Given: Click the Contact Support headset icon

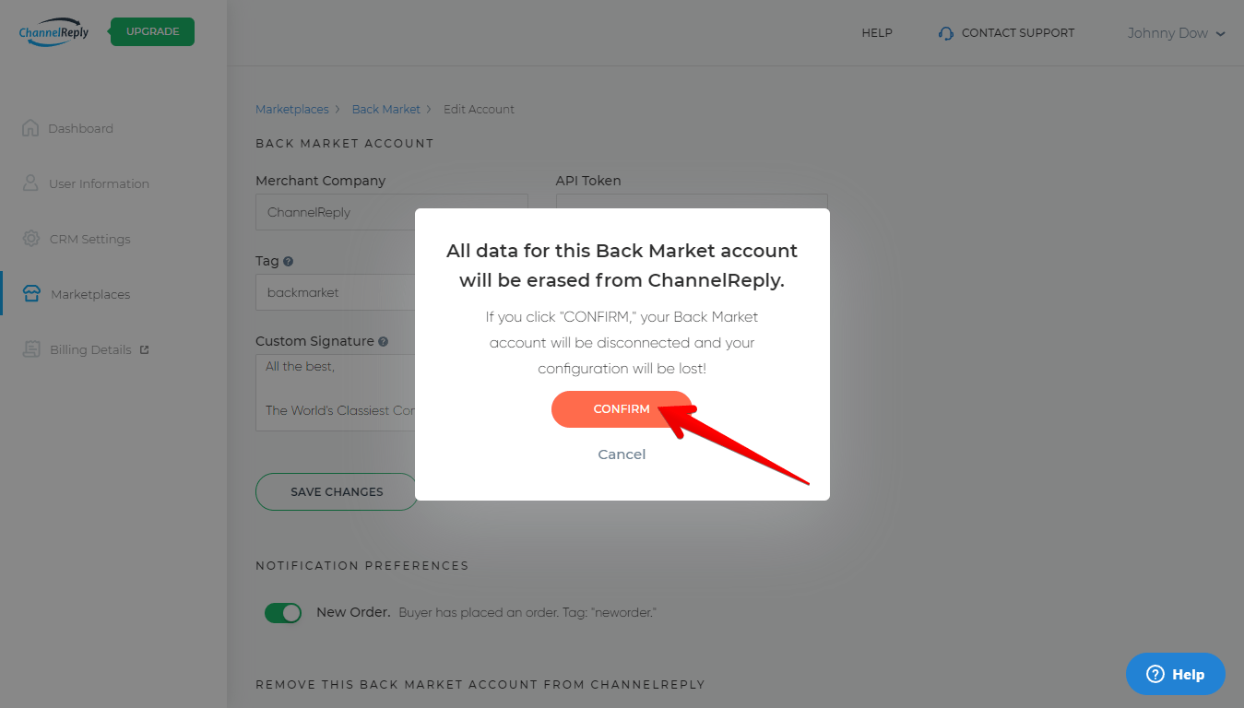Looking at the screenshot, I should pos(945,32).
